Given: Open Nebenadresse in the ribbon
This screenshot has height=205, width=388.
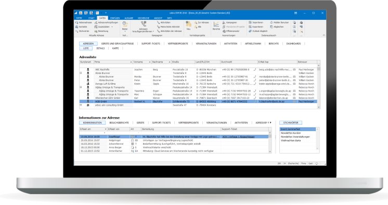Looking at the screenshot, I should 84,22.
